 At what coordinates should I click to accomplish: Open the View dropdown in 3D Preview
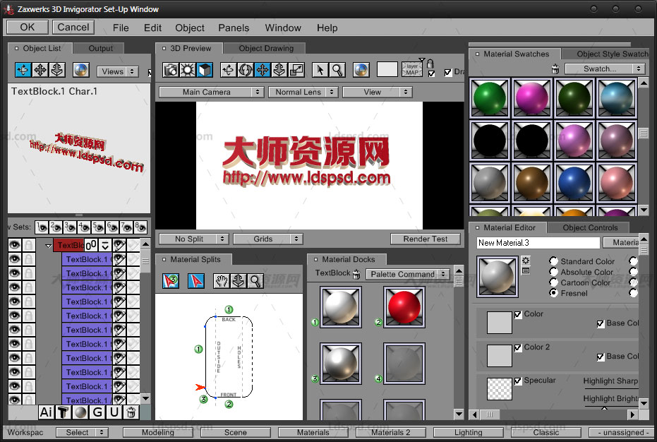pos(377,92)
